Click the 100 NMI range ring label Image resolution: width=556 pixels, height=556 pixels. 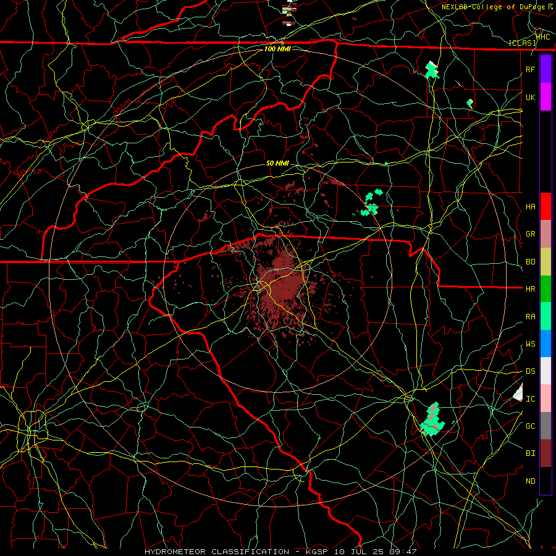277,49
